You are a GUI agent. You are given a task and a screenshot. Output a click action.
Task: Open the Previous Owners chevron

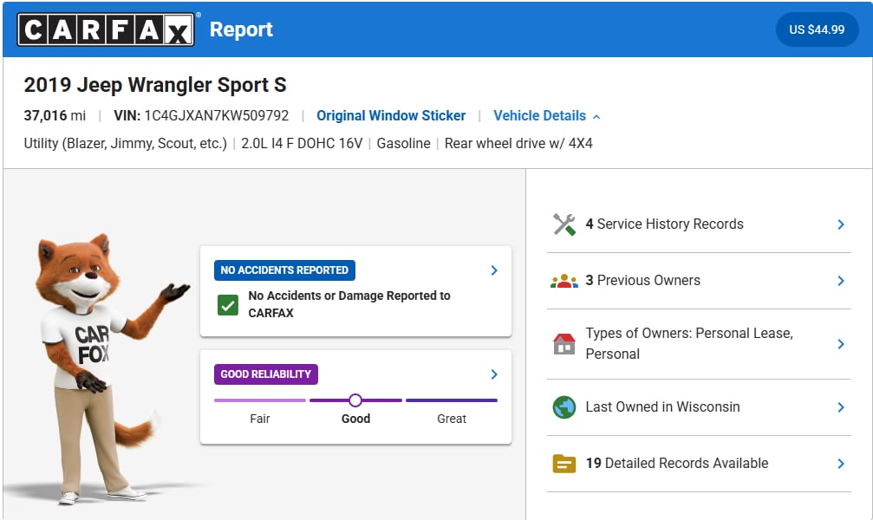[x=841, y=281]
